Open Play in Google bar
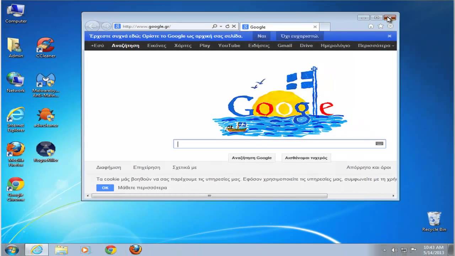The image size is (455, 256). (205, 46)
